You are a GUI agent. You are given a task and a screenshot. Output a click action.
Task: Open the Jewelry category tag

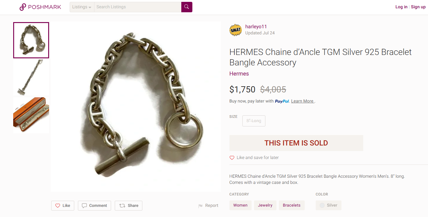265,205
